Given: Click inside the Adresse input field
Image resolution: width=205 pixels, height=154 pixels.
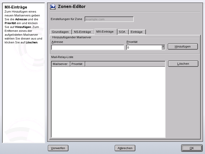Looking at the screenshot, I should click(x=87, y=47).
